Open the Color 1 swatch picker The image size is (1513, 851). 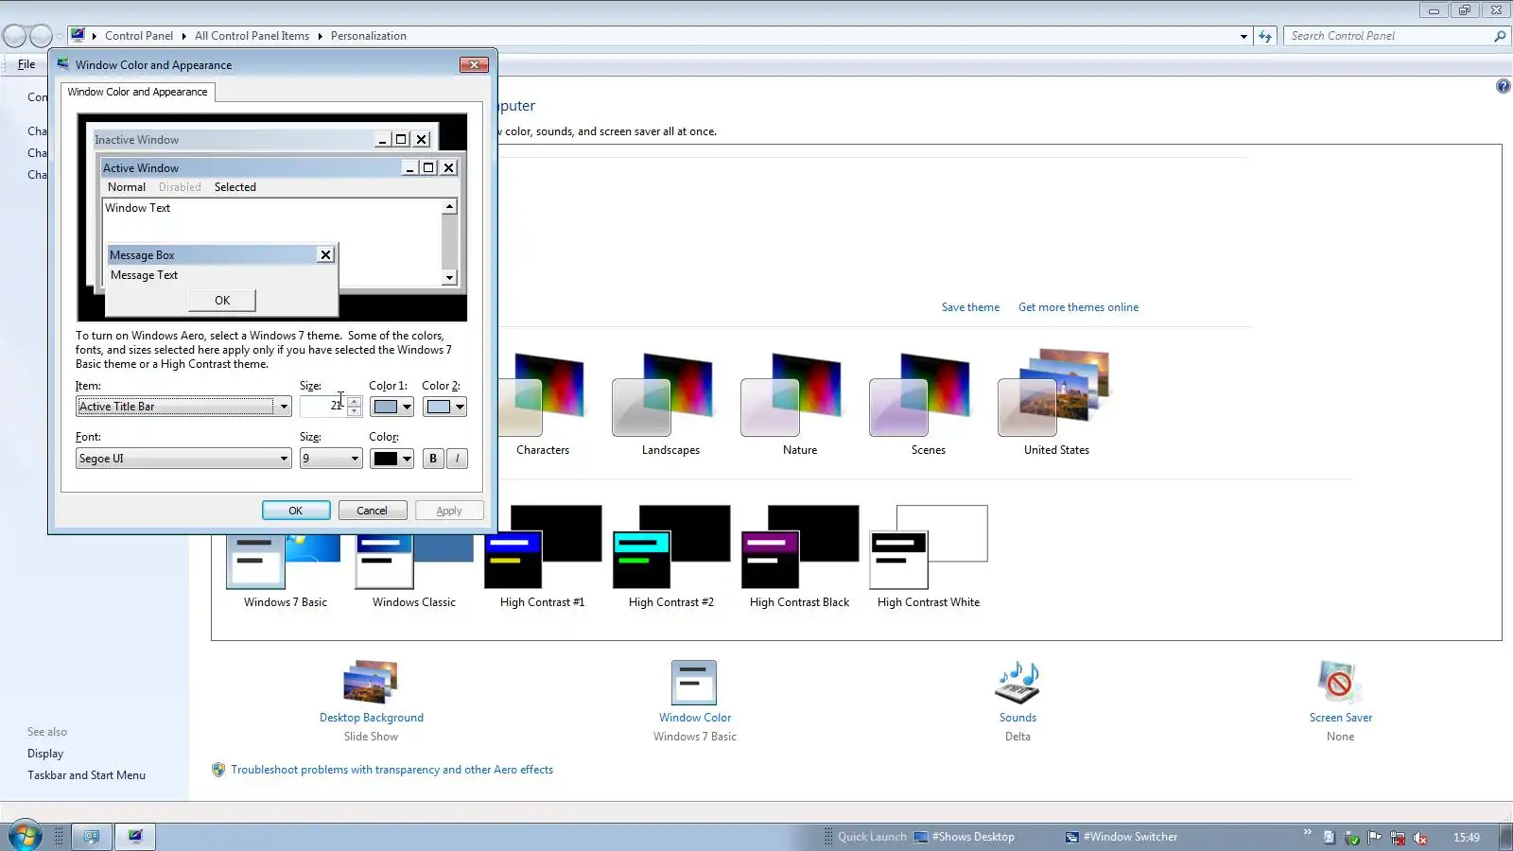[391, 407]
